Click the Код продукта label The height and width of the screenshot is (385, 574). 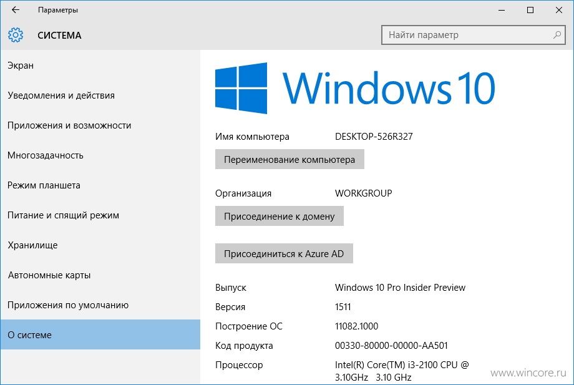(244, 346)
